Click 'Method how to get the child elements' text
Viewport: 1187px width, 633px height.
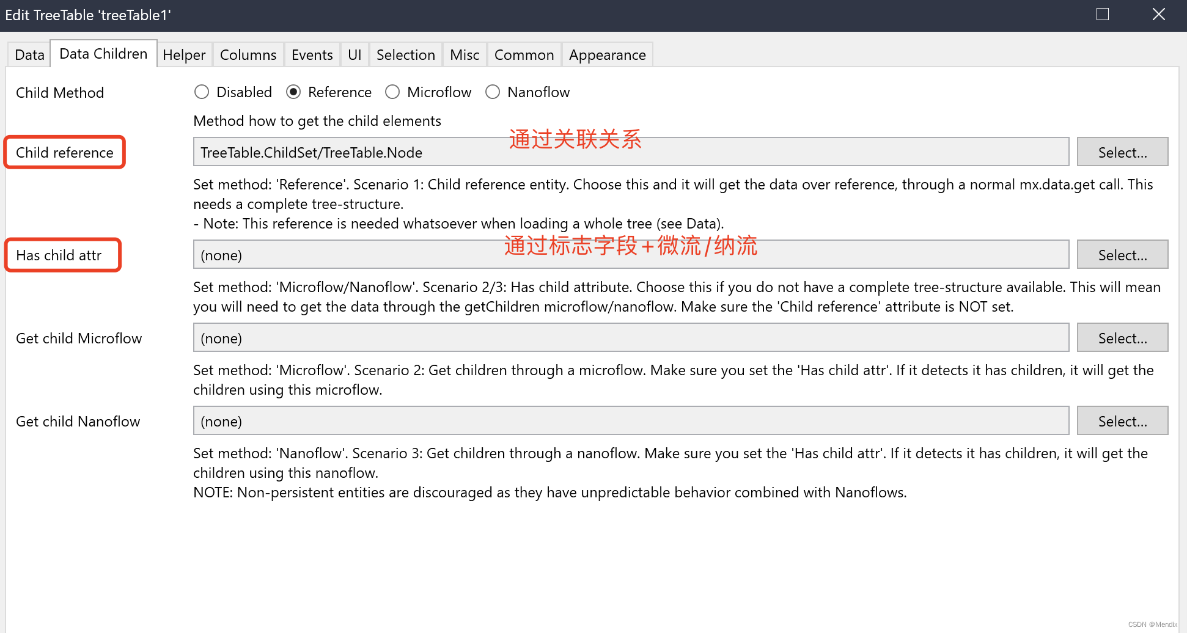pyautogui.click(x=317, y=121)
